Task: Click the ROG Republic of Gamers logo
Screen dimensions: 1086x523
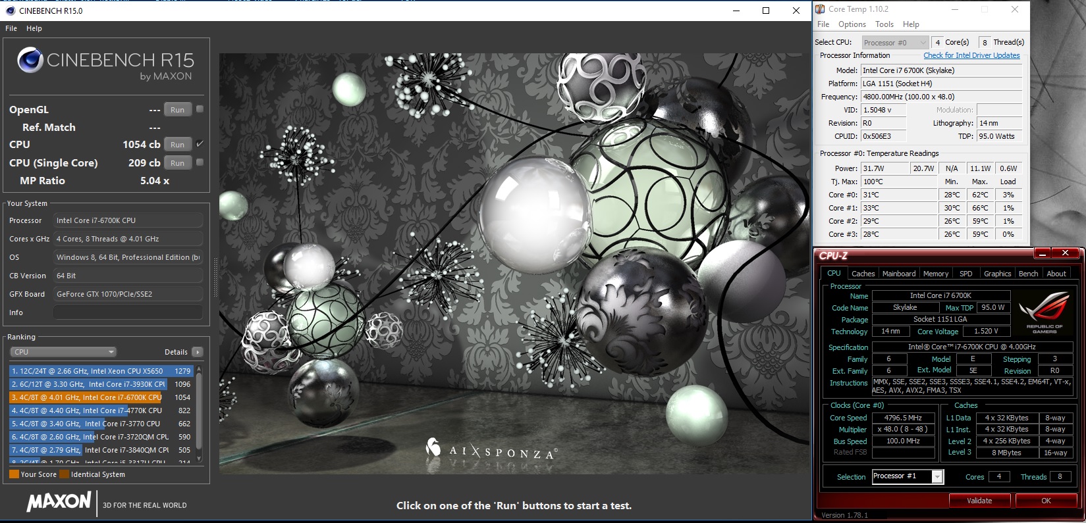Action: pos(1044,312)
